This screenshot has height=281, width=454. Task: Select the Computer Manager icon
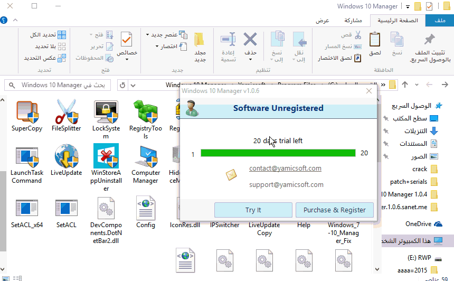pos(146,156)
